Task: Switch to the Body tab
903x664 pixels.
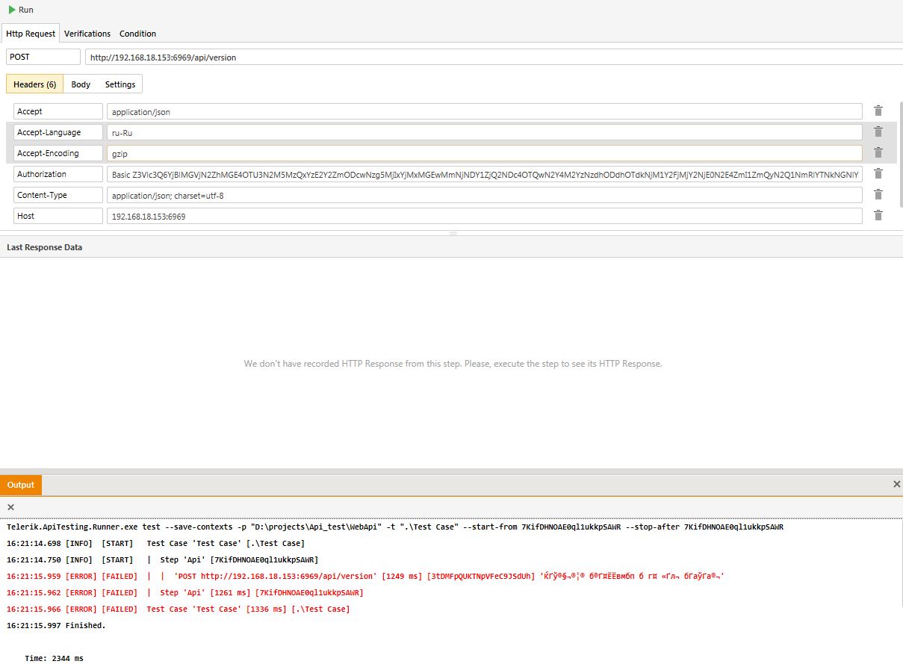Action: click(81, 84)
